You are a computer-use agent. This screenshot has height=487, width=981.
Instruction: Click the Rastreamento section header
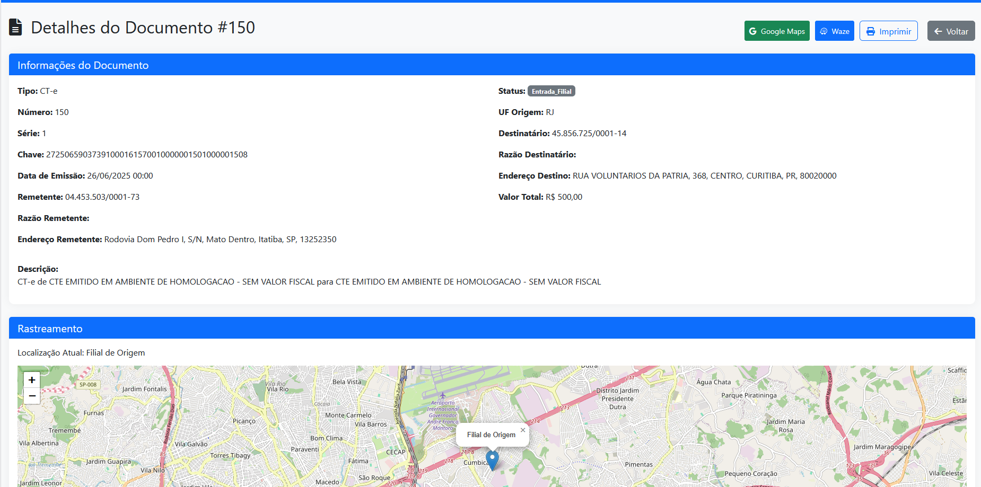(50, 328)
